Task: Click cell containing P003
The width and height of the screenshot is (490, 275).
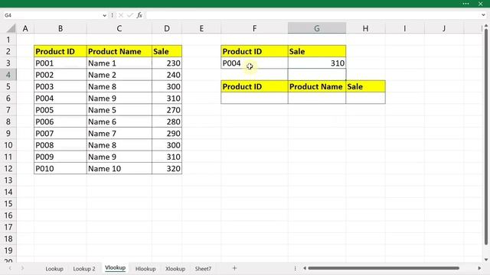Action: 60,86
